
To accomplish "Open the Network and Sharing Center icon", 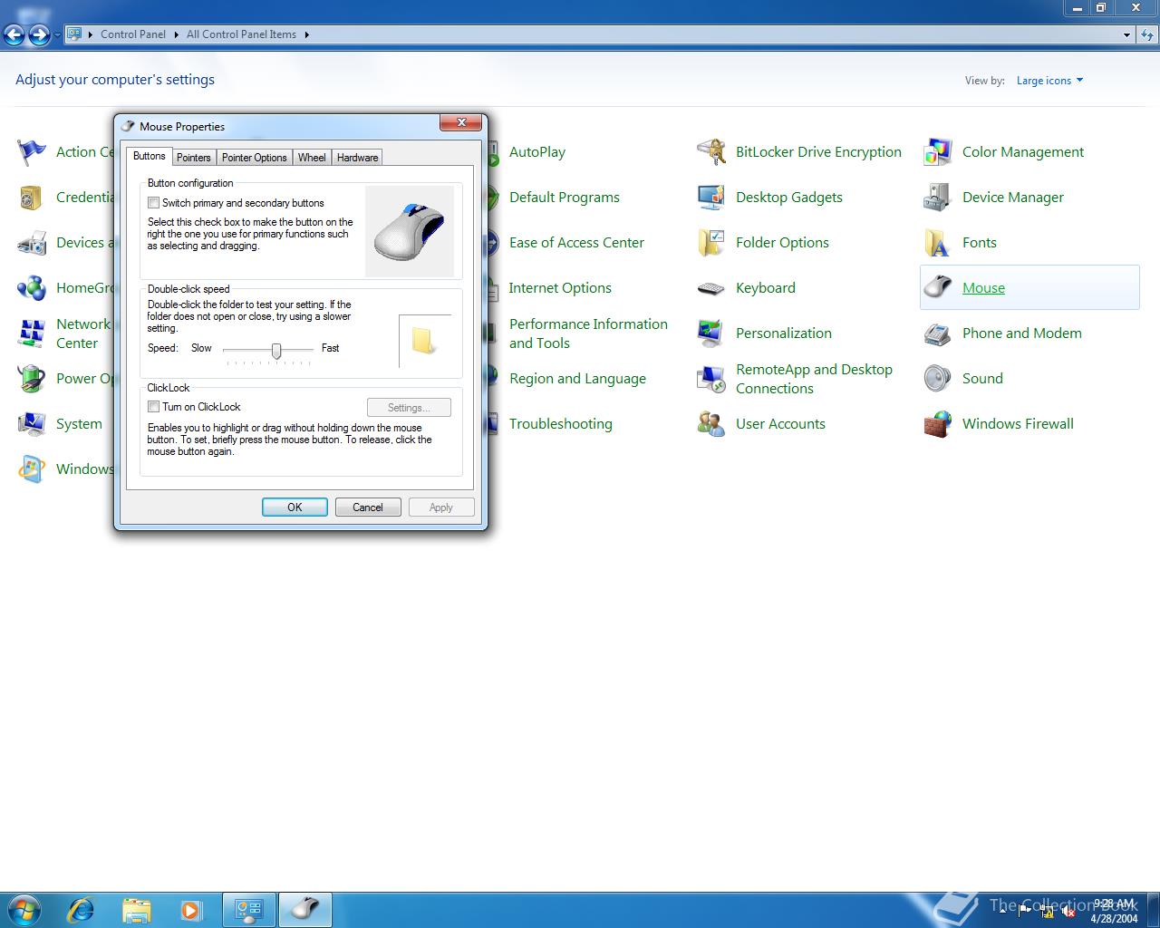I will pyautogui.click(x=32, y=333).
